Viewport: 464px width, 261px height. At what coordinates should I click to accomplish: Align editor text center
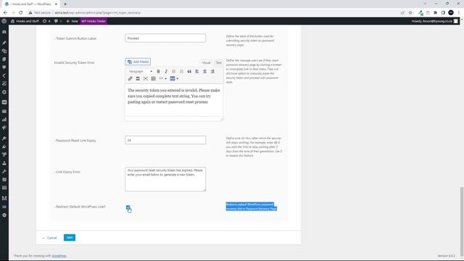click(x=204, y=71)
